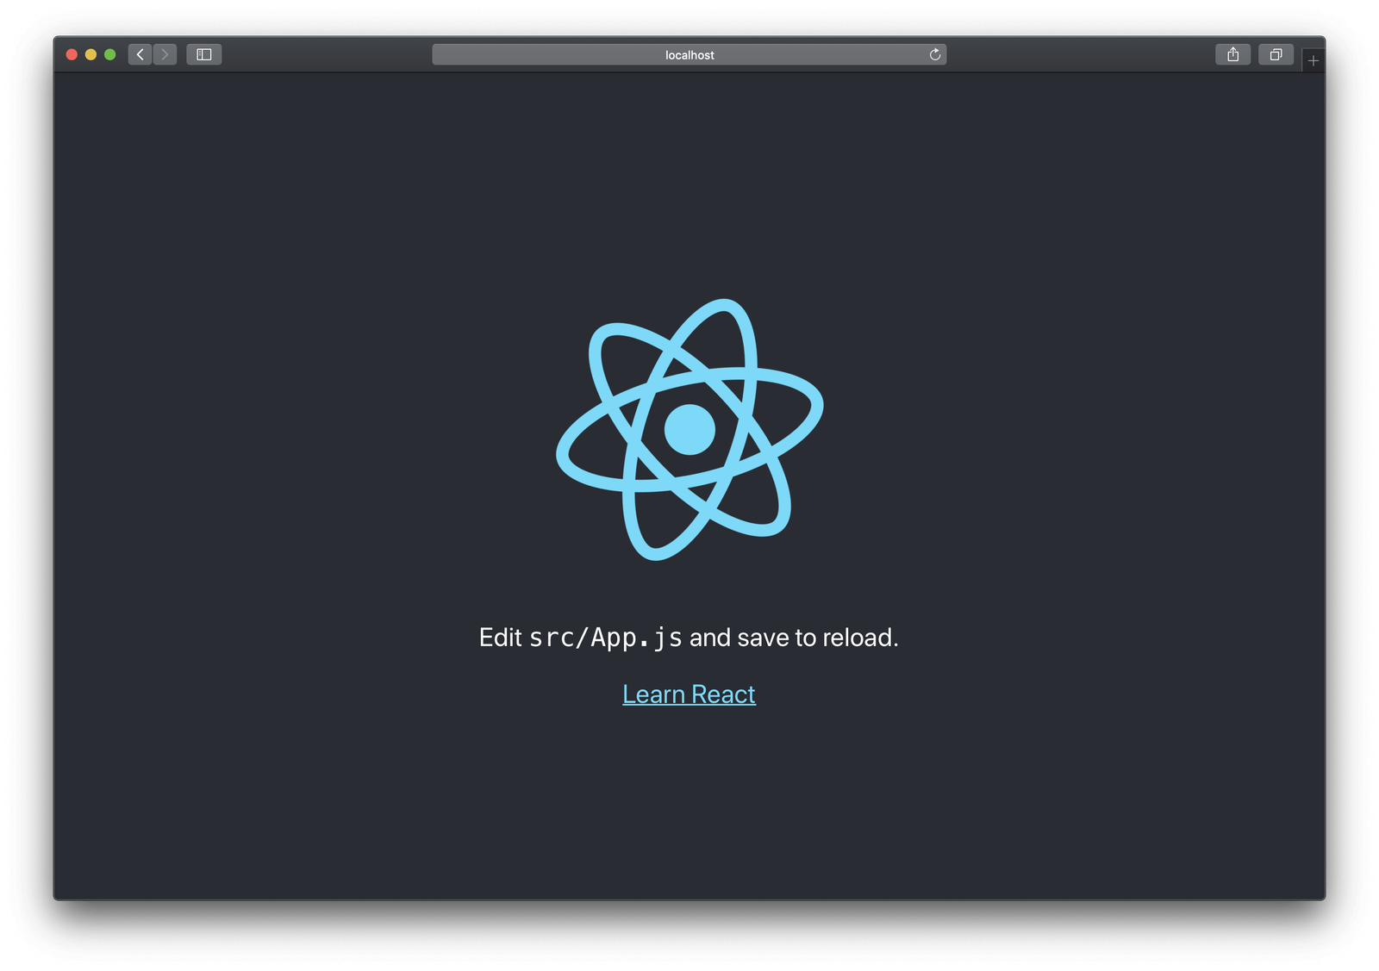The width and height of the screenshot is (1379, 971).
Task: Click the Safari share icon
Action: pyautogui.click(x=1232, y=53)
